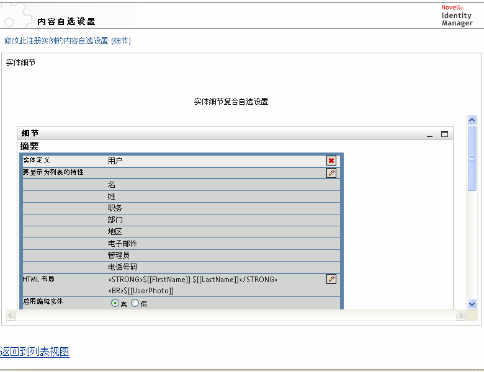
Task: Click the 电话号码 attribute row
Action: coord(181,267)
